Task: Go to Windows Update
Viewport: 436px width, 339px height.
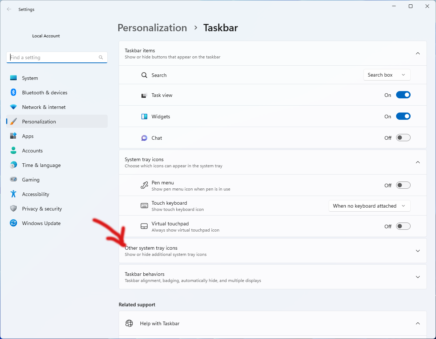Action: tap(57, 223)
